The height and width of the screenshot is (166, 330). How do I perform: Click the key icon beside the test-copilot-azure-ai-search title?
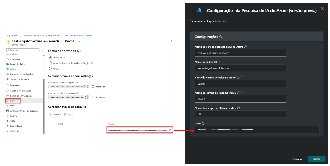click(8, 42)
